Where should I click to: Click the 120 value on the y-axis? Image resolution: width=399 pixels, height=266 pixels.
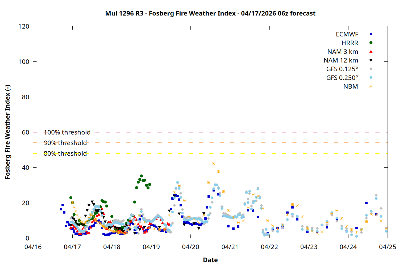click(x=24, y=27)
